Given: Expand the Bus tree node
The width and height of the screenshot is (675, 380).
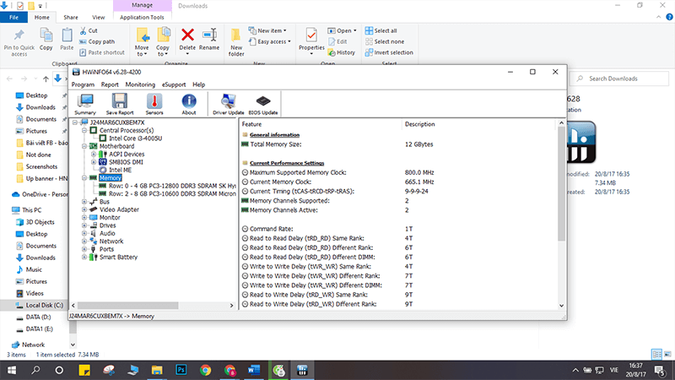Looking at the screenshot, I should 84,202.
